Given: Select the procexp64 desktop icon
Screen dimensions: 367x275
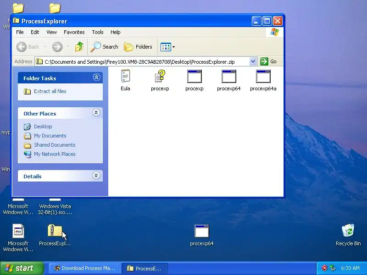Looking at the screenshot, I should click(x=201, y=235).
